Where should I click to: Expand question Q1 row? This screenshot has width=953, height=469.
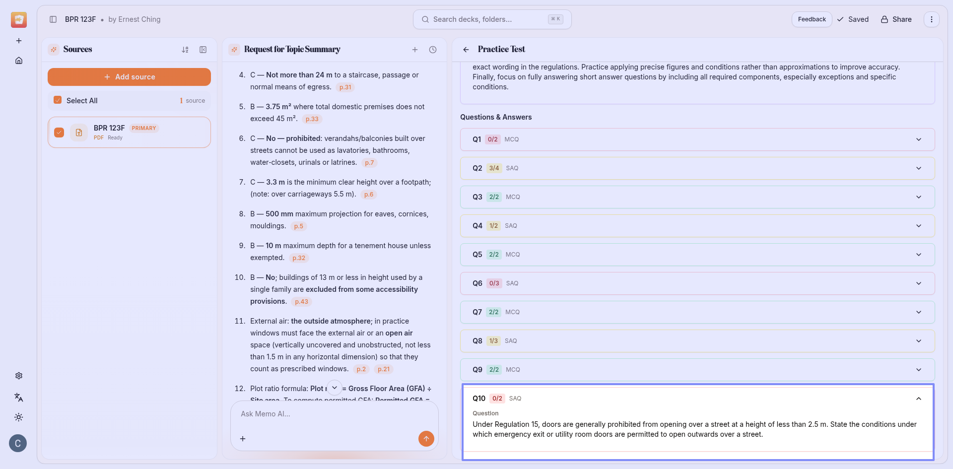click(x=697, y=139)
